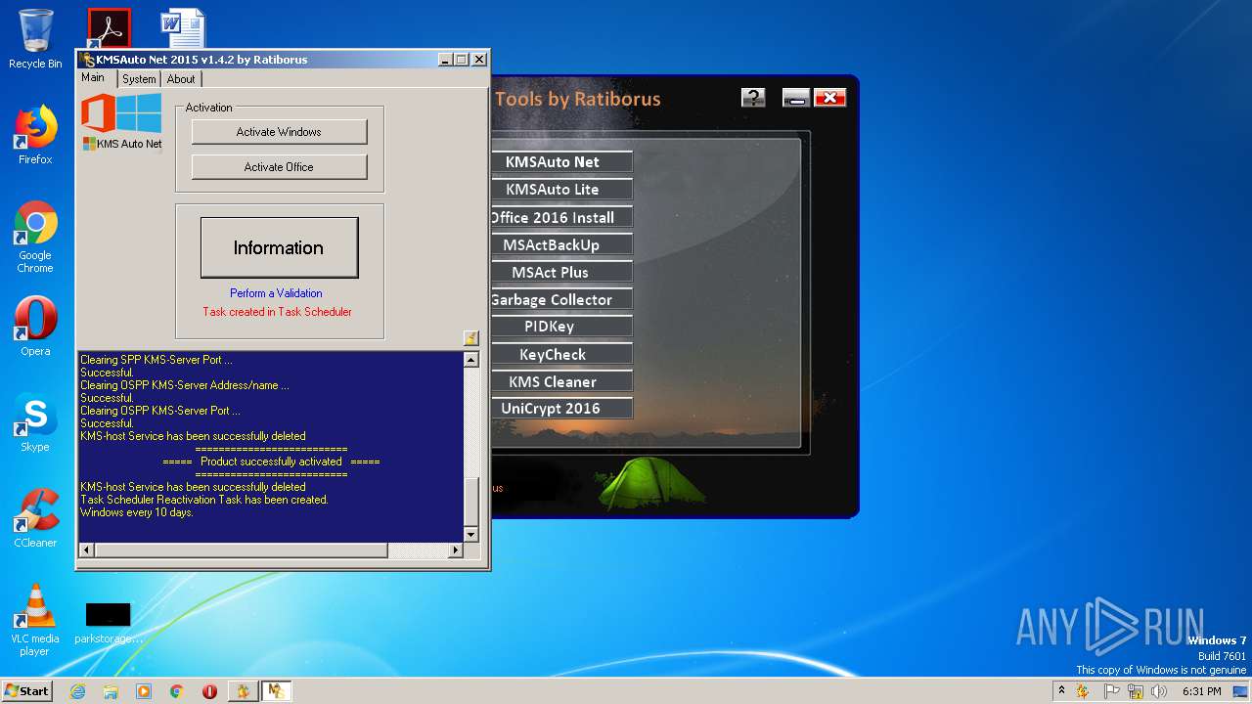Select the Adobe Acrobat desktop icon
Viewport: 1252px width, 704px height.
point(109,27)
